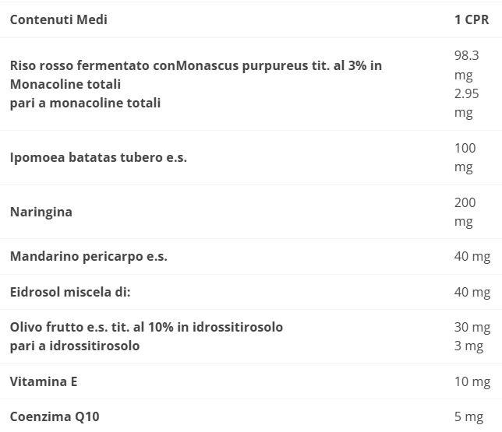Image resolution: width=502 pixels, height=432 pixels.
Task: Select the Vitamina E label
Action: tap(44, 382)
